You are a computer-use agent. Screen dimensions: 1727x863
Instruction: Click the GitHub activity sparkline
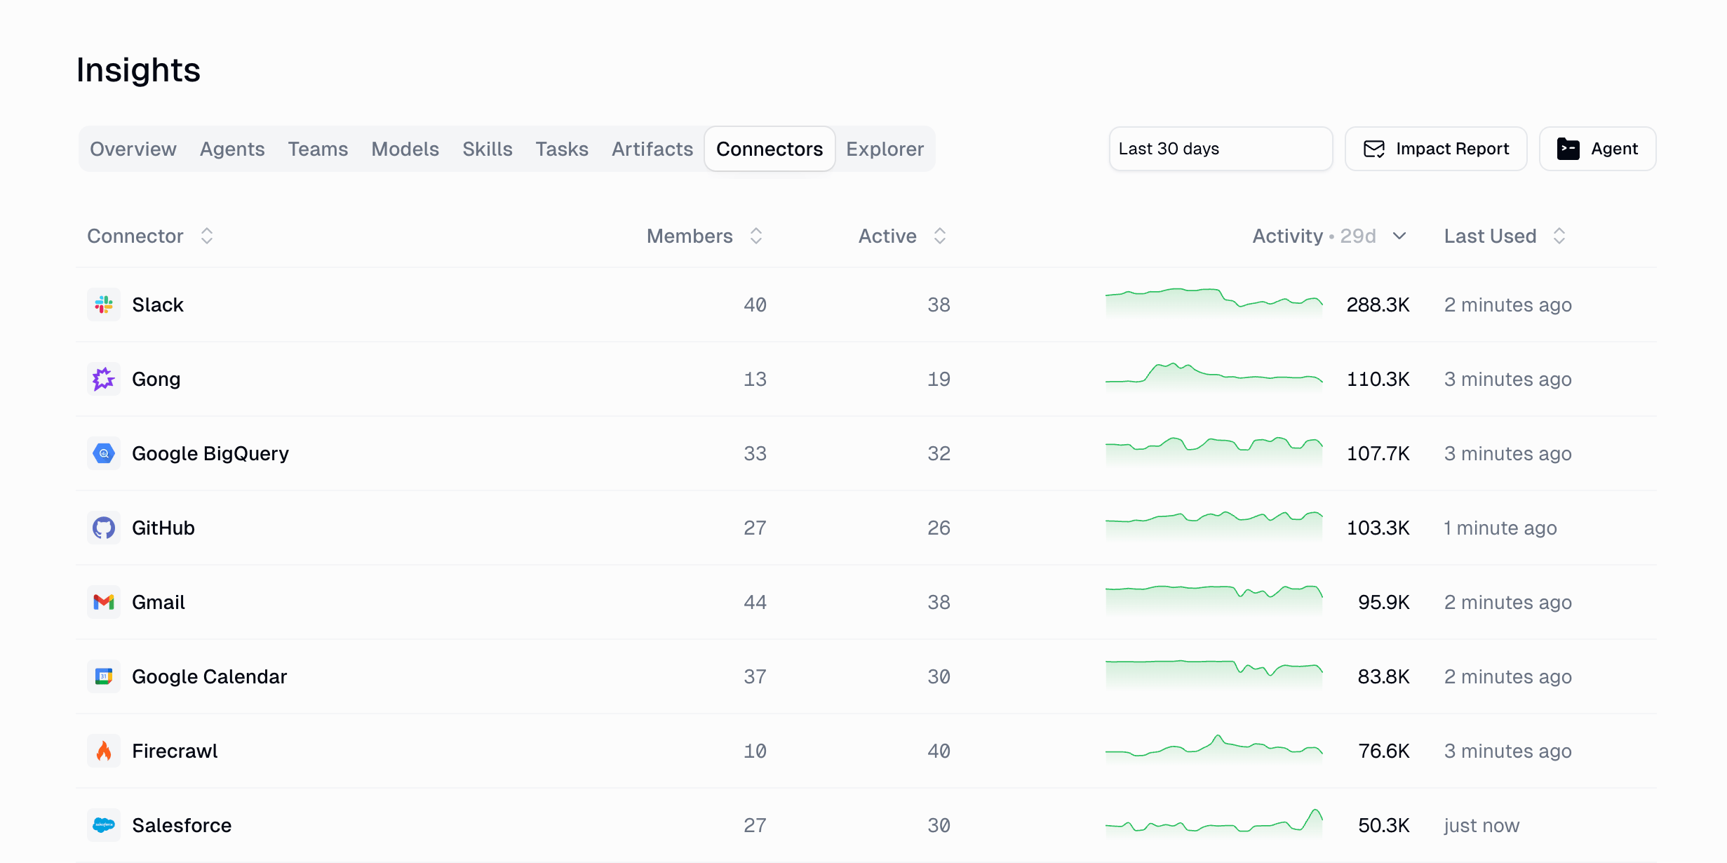pyautogui.click(x=1214, y=526)
